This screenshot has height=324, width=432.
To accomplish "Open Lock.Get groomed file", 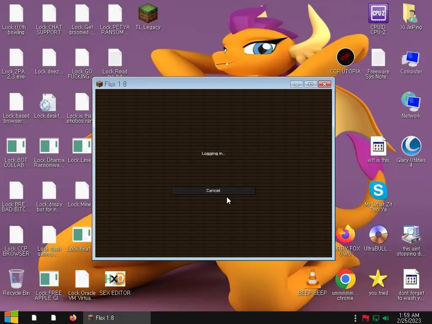I will (82, 19).
